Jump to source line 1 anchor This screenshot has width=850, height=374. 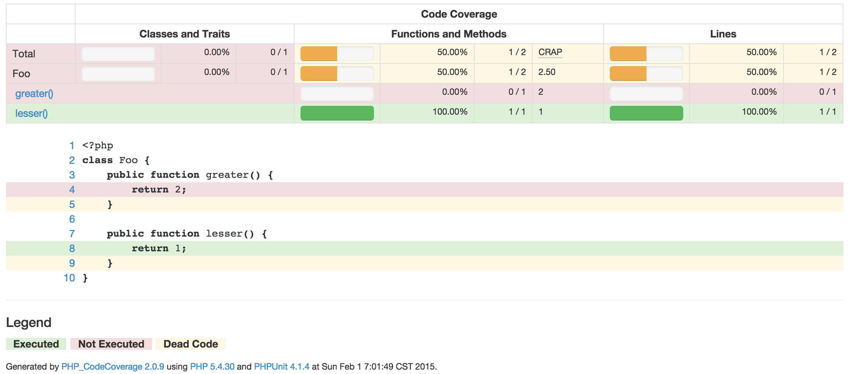tap(72, 145)
